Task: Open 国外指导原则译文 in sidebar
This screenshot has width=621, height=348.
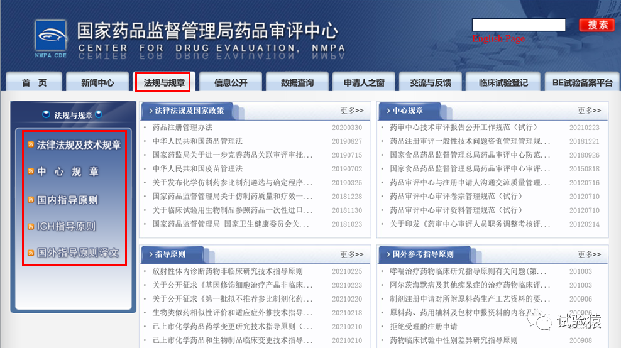Action: [x=78, y=253]
